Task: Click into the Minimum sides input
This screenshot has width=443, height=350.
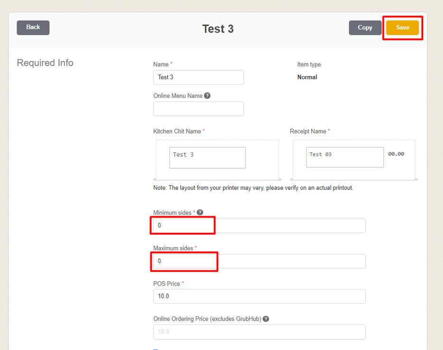Action: [x=259, y=226]
